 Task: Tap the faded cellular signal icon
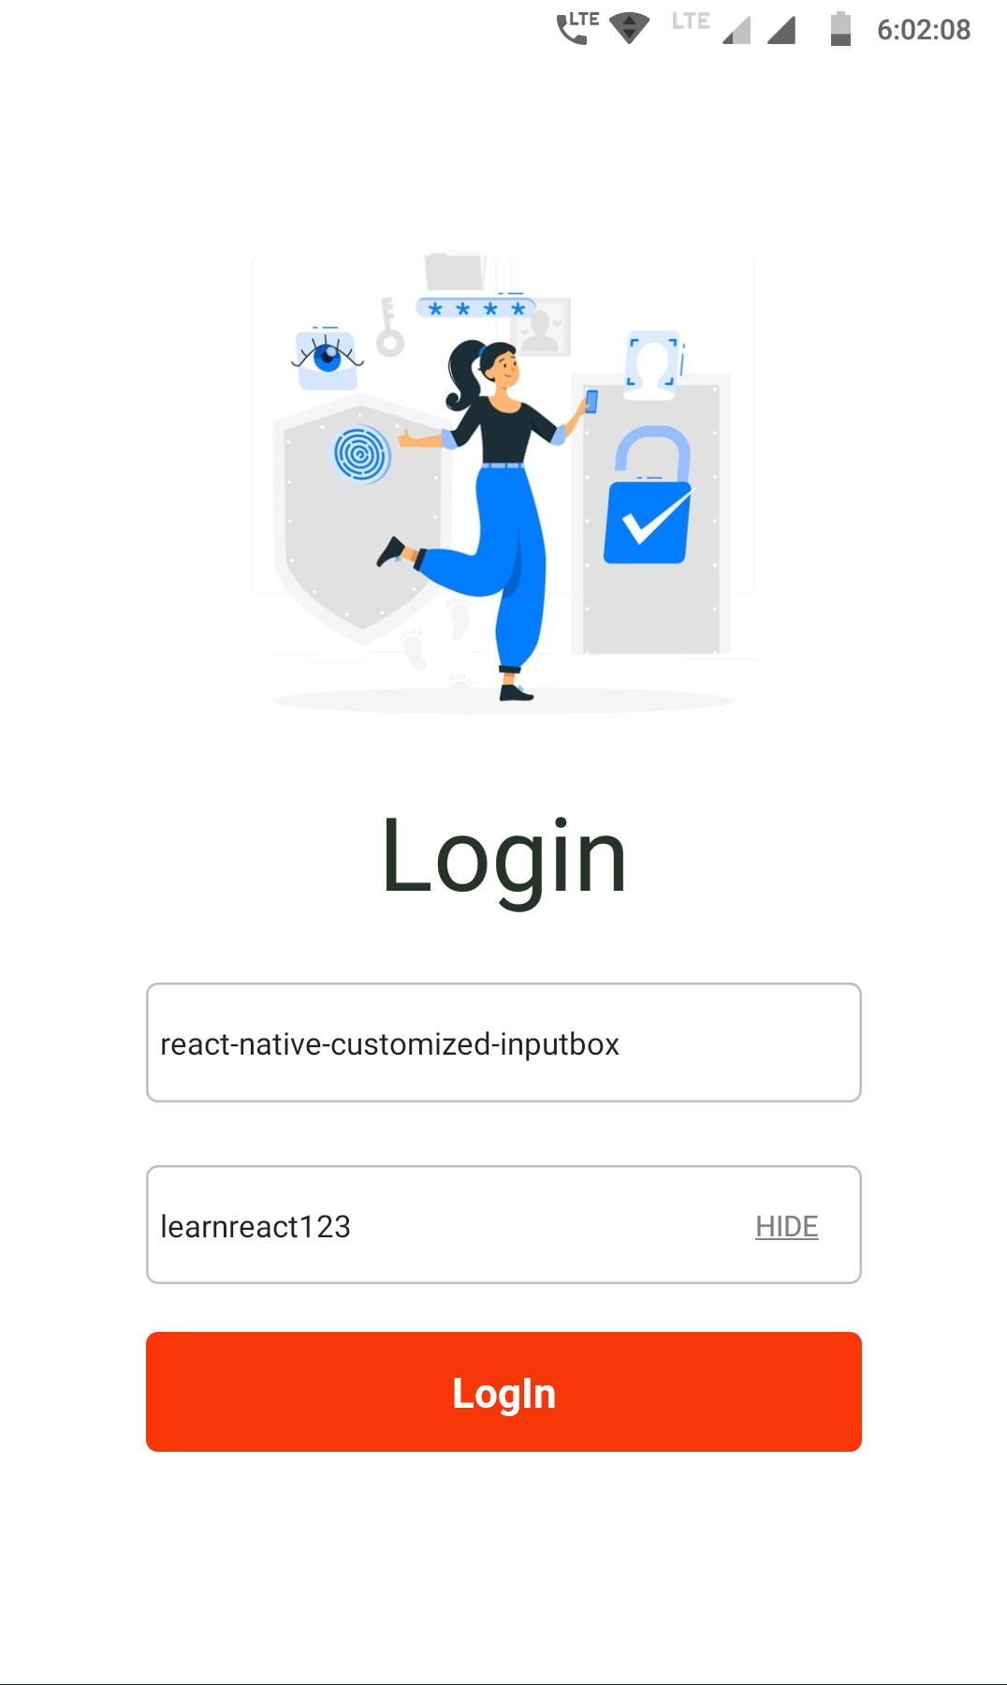(x=737, y=30)
